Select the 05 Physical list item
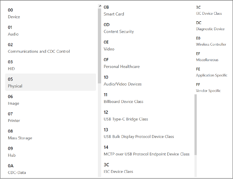The height and width of the screenshot is (179, 233). coord(50,82)
